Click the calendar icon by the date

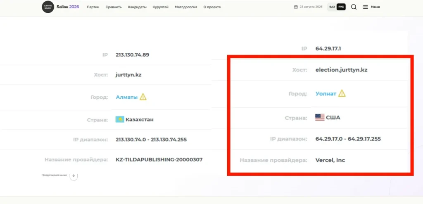point(296,7)
